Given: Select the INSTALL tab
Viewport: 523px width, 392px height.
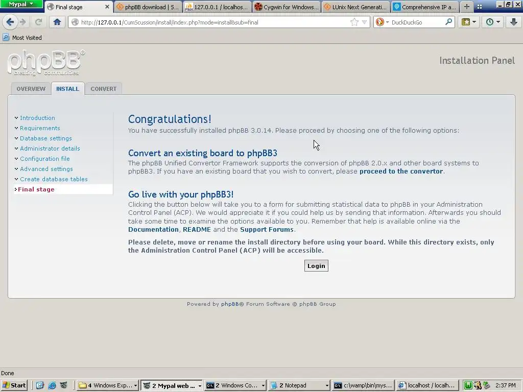Looking at the screenshot, I should 68,89.
